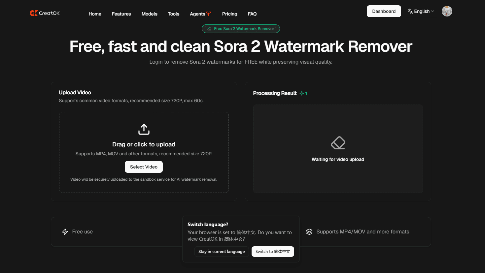Open the Models menu

tap(149, 14)
